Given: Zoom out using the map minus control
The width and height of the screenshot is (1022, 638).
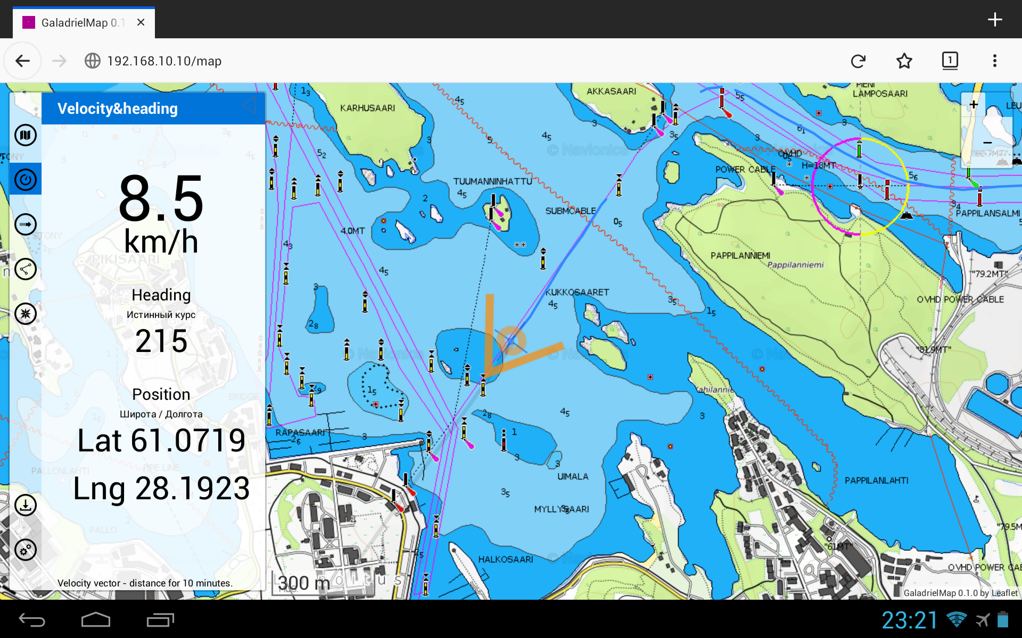Looking at the screenshot, I should click(x=988, y=143).
